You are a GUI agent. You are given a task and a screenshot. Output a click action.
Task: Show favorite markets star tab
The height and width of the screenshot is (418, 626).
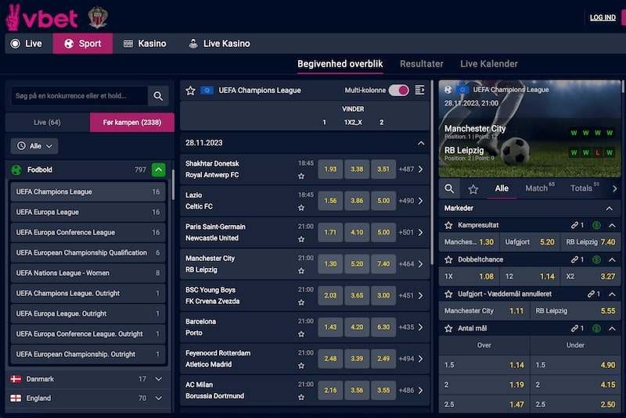[x=473, y=189]
